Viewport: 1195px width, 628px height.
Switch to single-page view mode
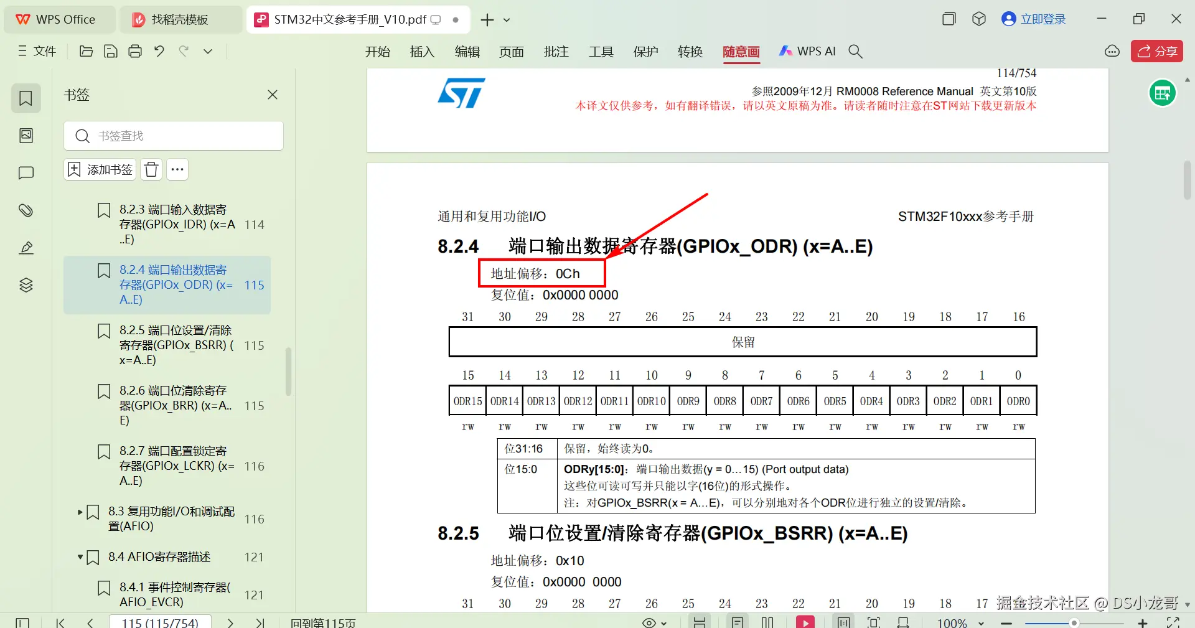[x=738, y=622]
